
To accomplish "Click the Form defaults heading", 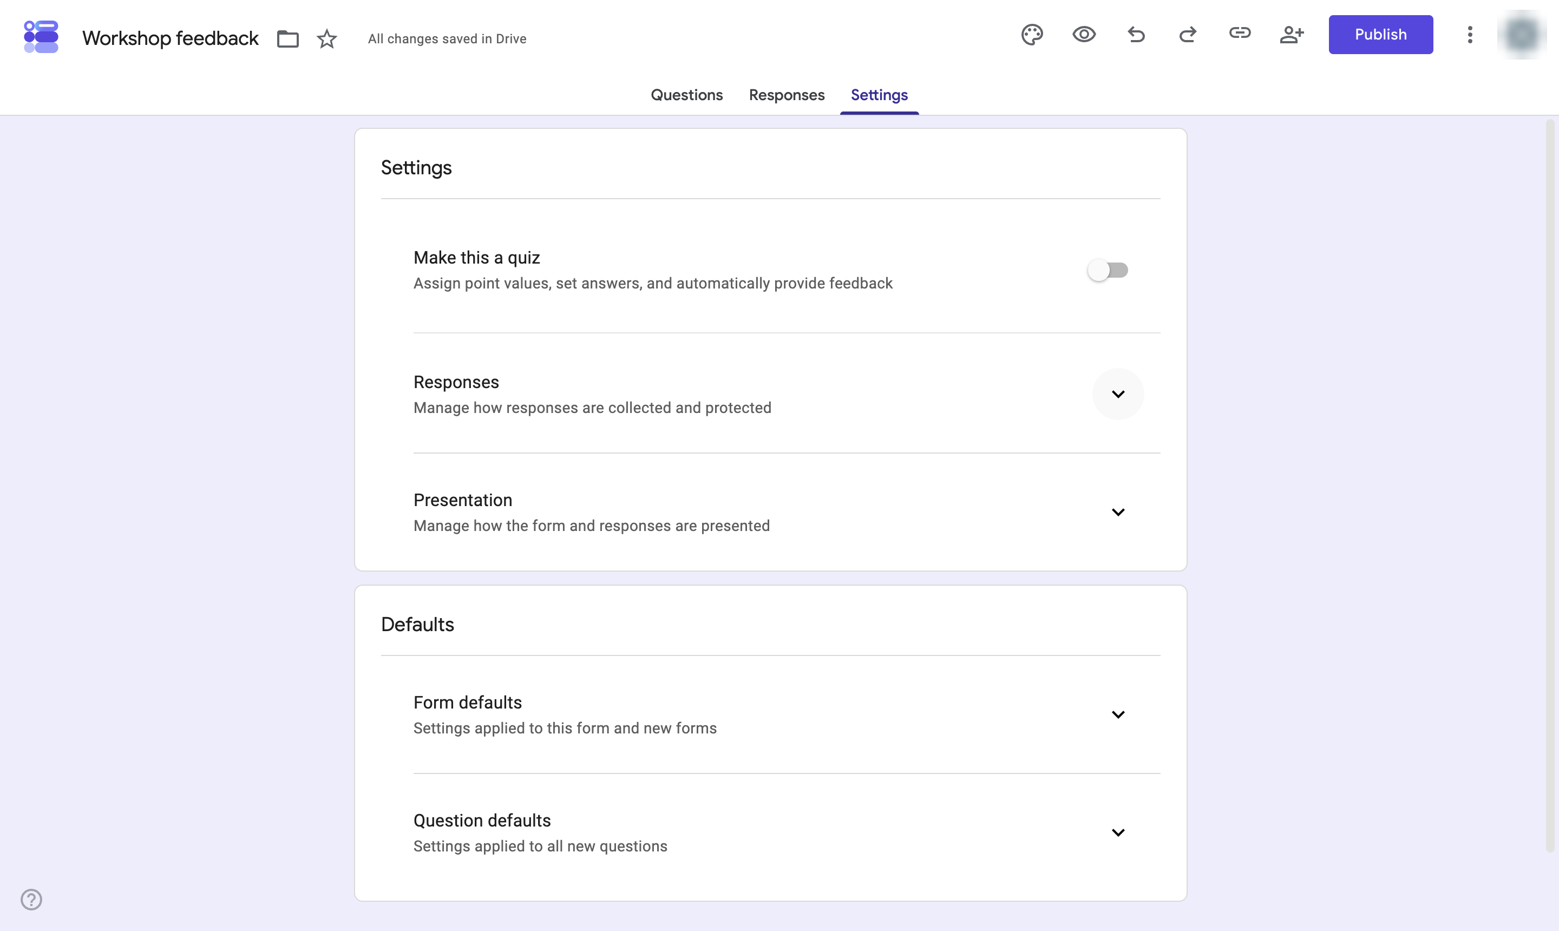I will 467,703.
